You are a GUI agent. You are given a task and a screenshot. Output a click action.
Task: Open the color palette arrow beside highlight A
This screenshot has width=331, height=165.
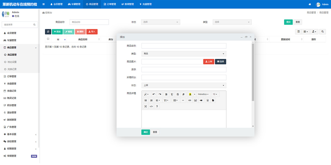194,94
